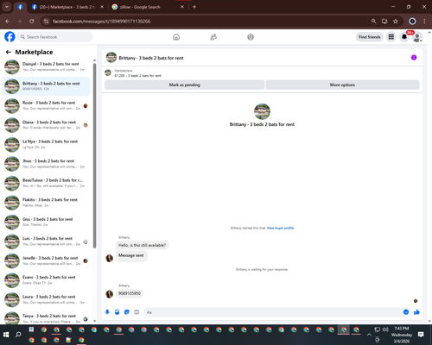This screenshot has height=345, width=432.
Task: Open the Facebook menu grid icon
Action: click(391, 37)
